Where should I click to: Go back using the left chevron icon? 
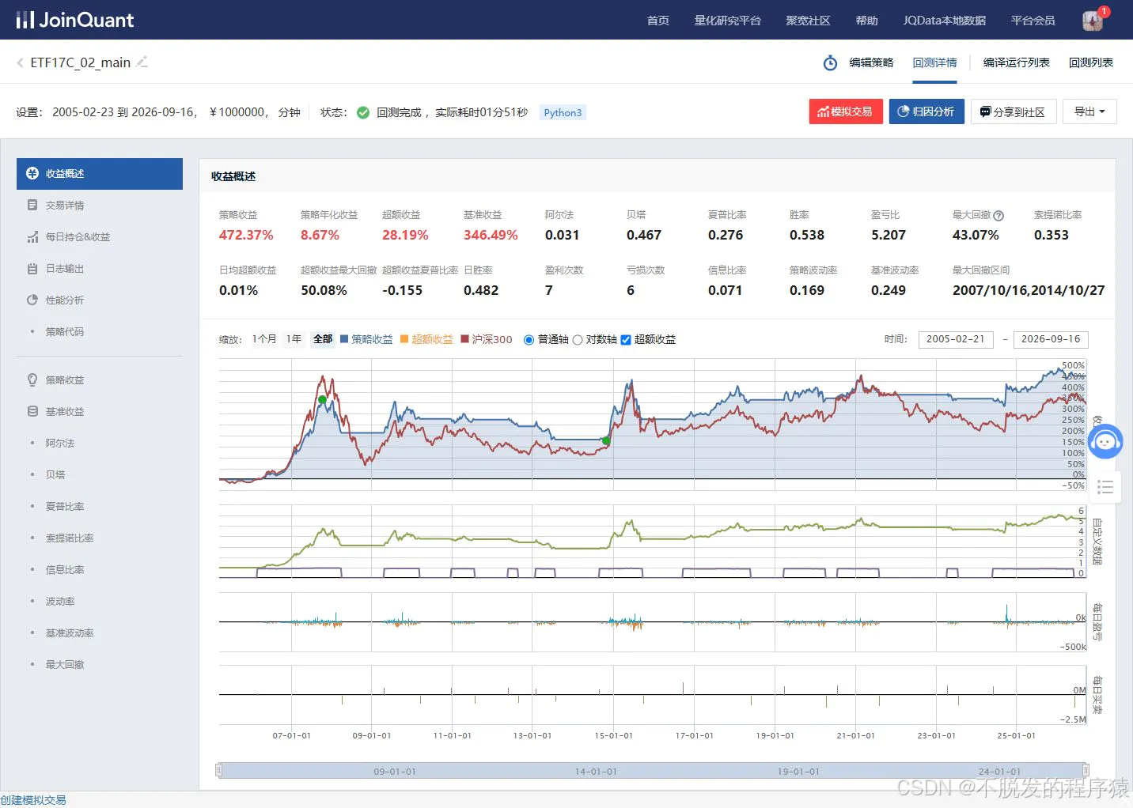point(20,62)
